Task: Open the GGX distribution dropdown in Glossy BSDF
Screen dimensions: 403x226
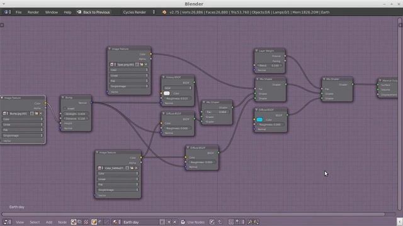Action: (x=178, y=88)
